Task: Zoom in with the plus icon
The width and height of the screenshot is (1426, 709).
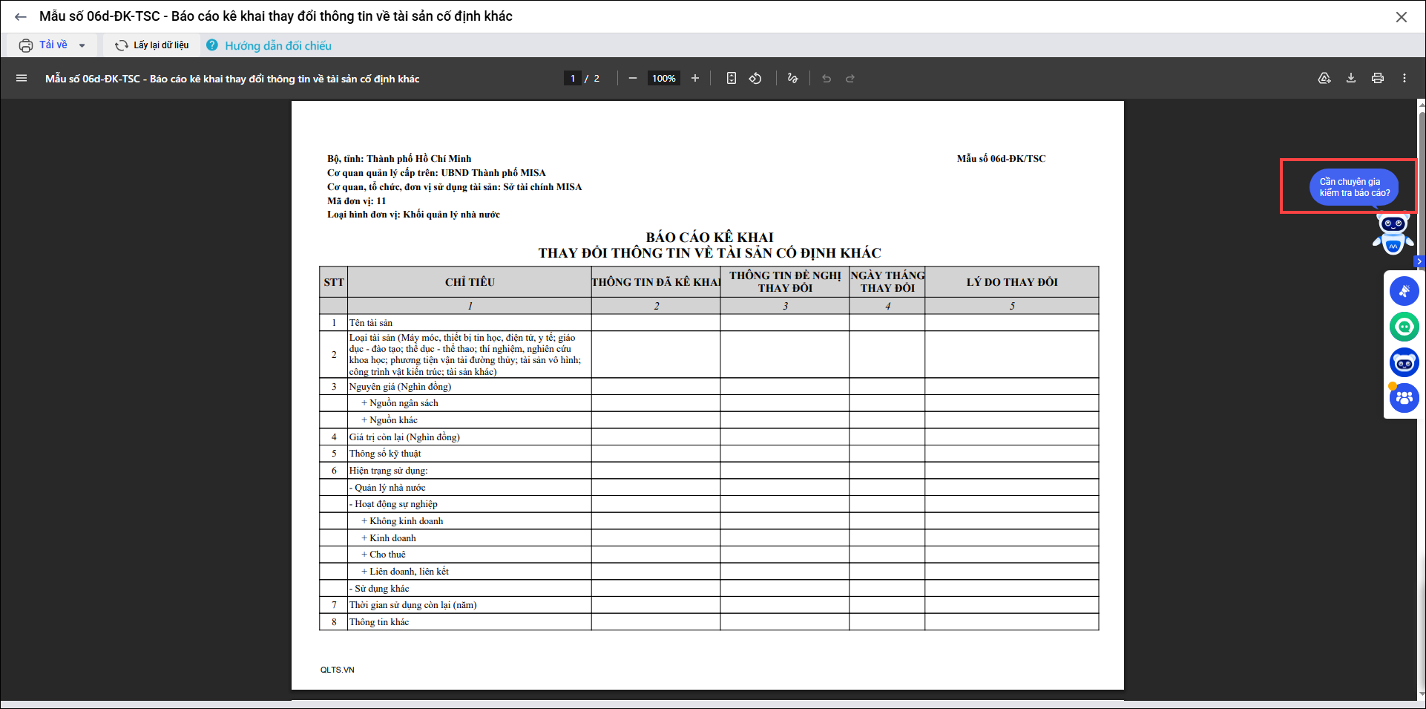Action: pyautogui.click(x=695, y=78)
